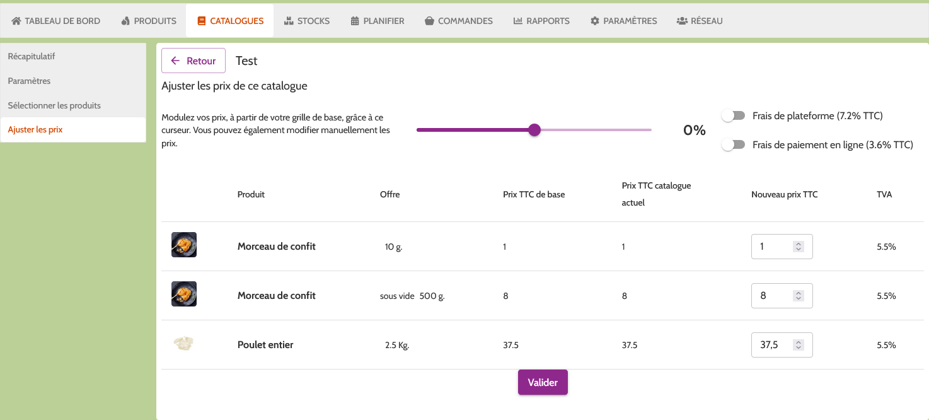Screen dimensions: 929x420
Task: Open the Paramètres item in the left sidebar
Action: (x=29, y=81)
